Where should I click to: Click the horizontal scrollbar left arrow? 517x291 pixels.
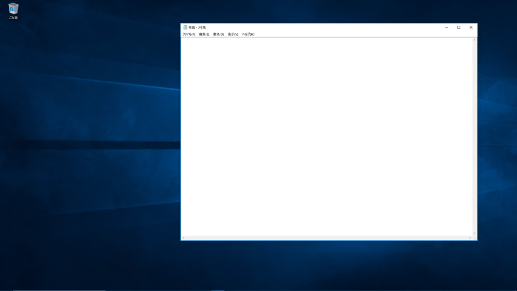[184, 238]
